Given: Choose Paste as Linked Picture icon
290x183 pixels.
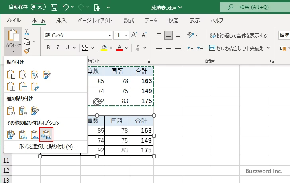Looking at the screenshot, I should click(46, 134).
